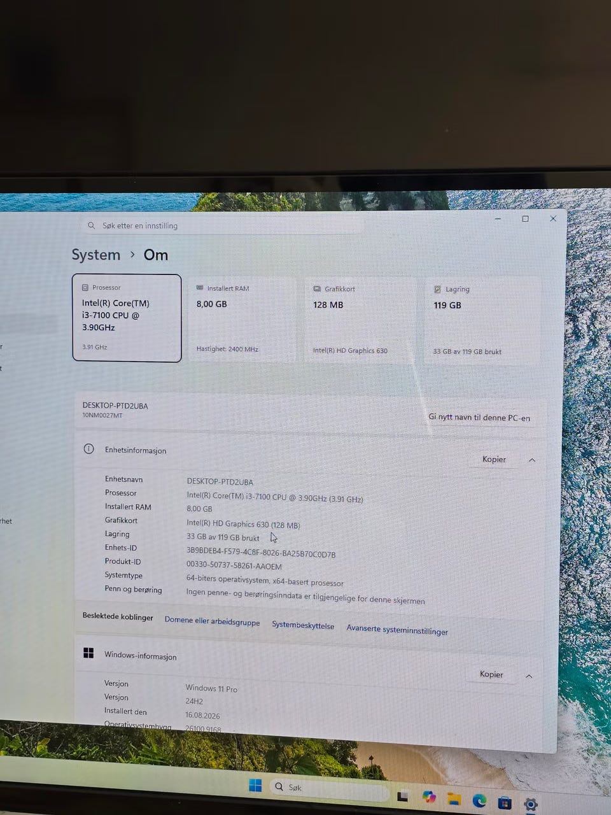611x815 pixels.
Task: Click the Enhetsinformasjon info icon
Action: pos(89,449)
